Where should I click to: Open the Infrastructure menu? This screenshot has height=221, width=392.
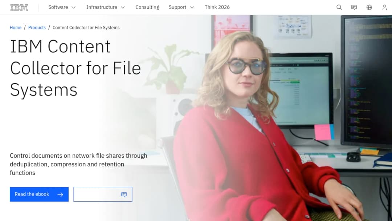point(105,7)
